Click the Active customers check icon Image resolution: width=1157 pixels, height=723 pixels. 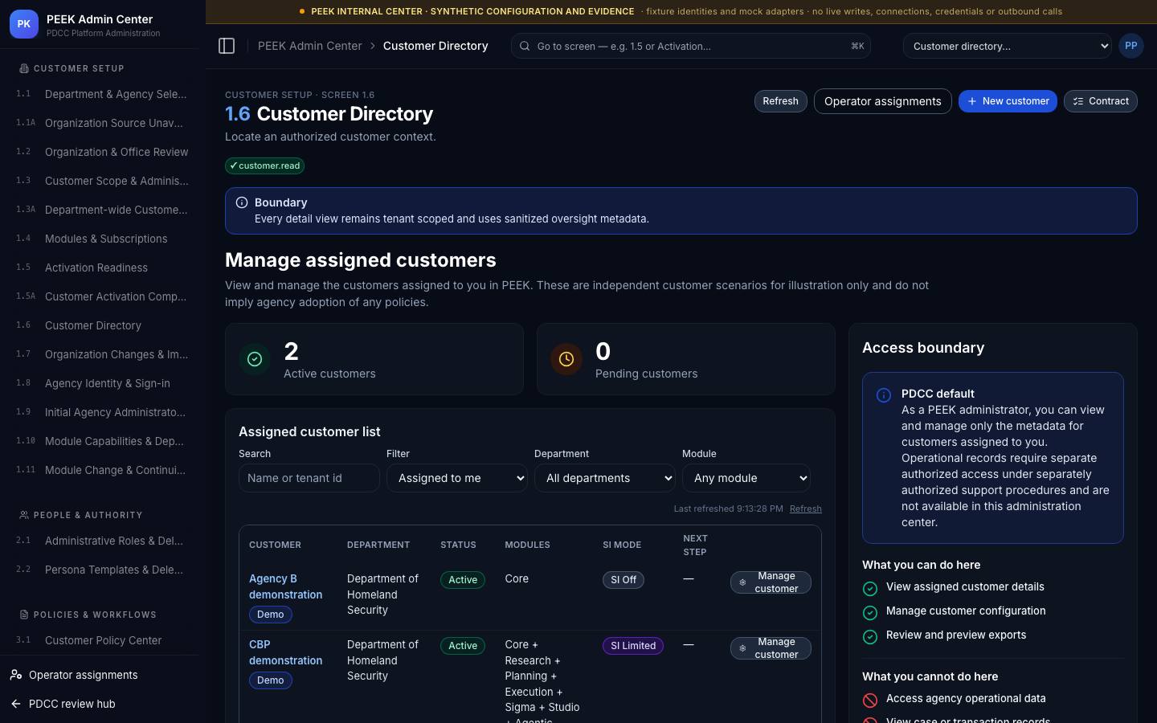[x=255, y=359]
